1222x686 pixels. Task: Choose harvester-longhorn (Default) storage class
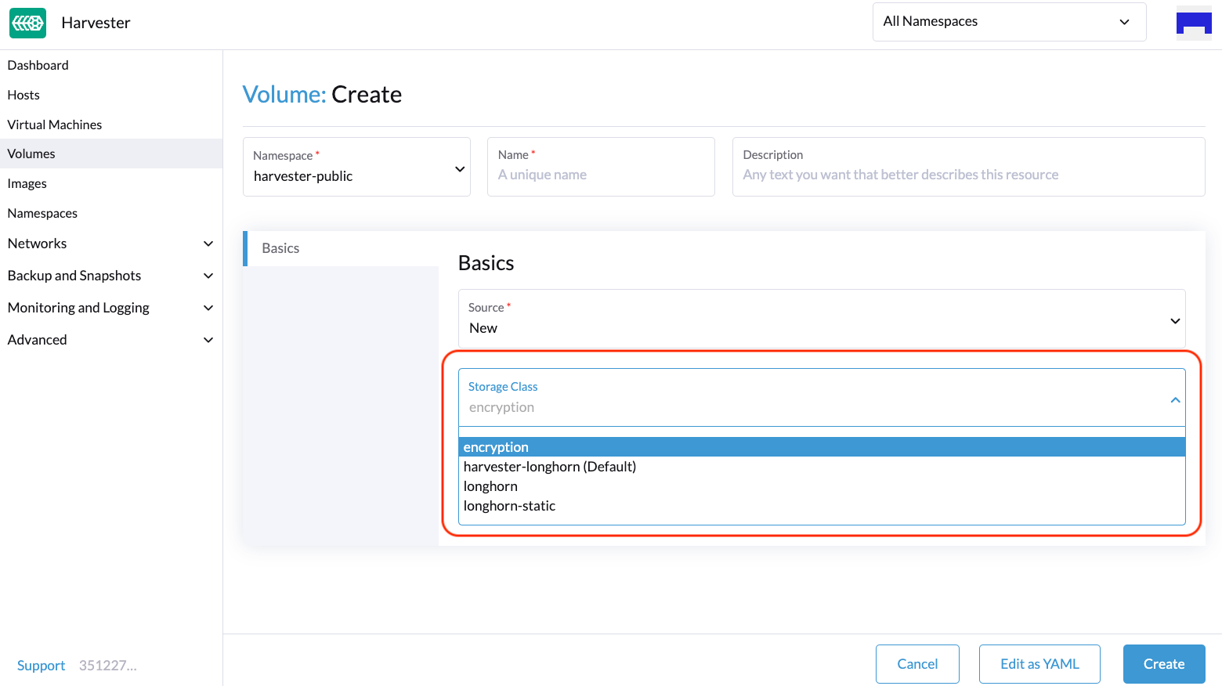tap(550, 467)
